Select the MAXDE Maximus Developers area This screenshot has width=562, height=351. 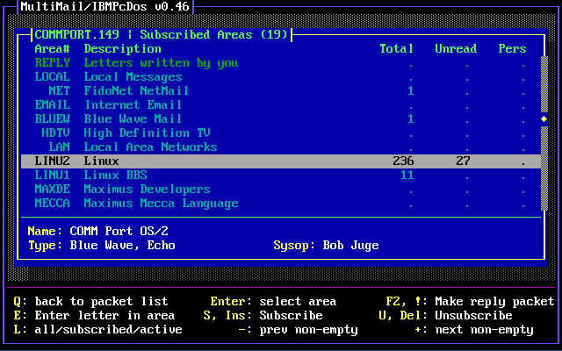point(147,190)
